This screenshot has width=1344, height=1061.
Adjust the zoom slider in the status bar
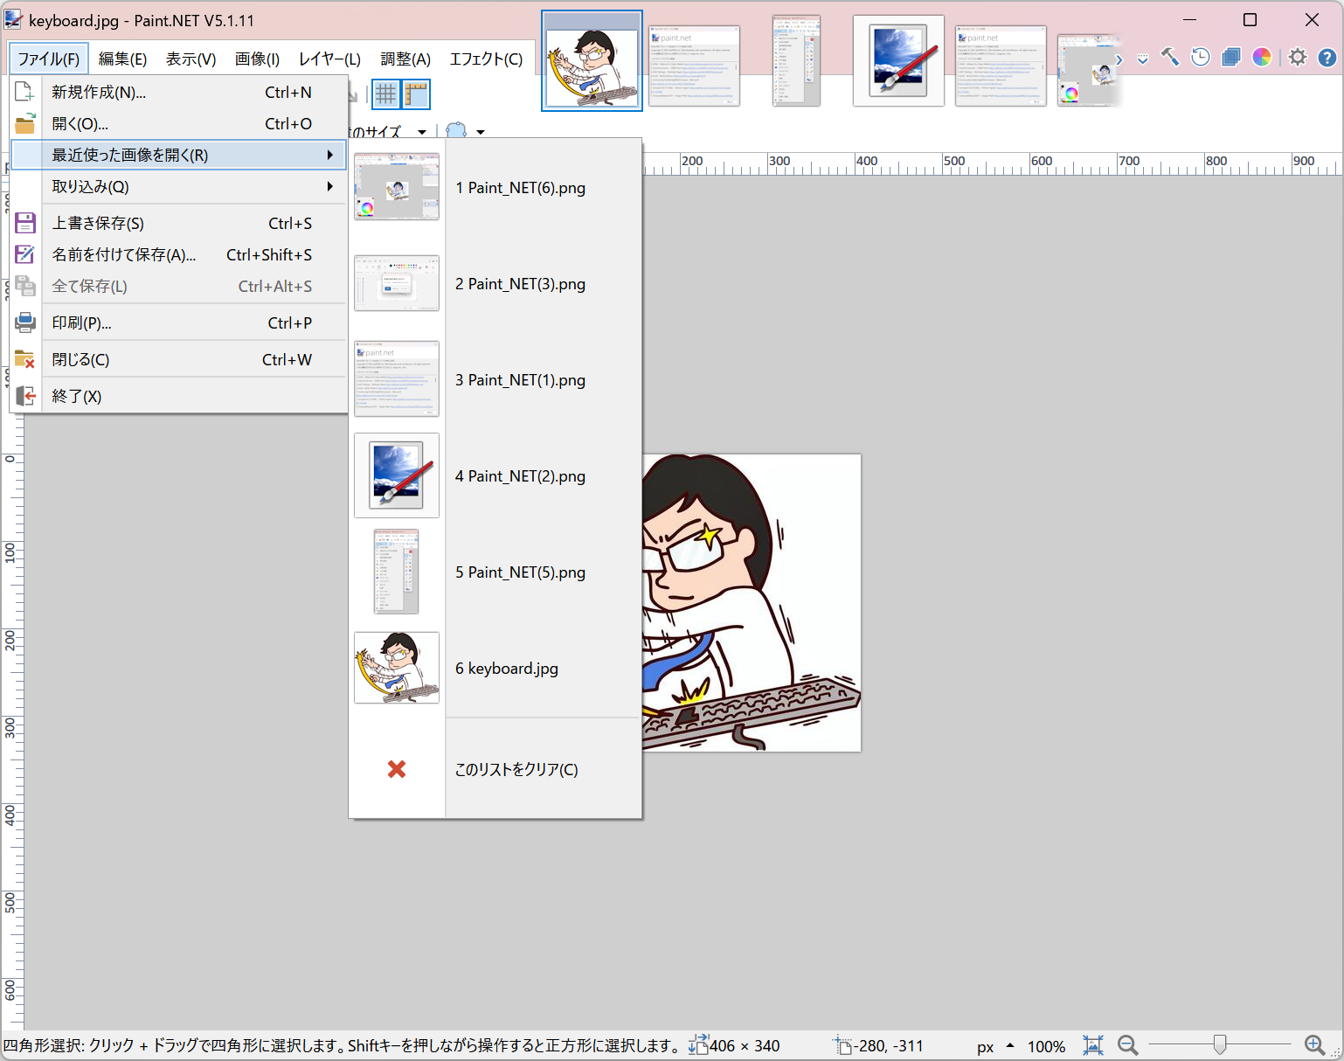pos(1220,1044)
